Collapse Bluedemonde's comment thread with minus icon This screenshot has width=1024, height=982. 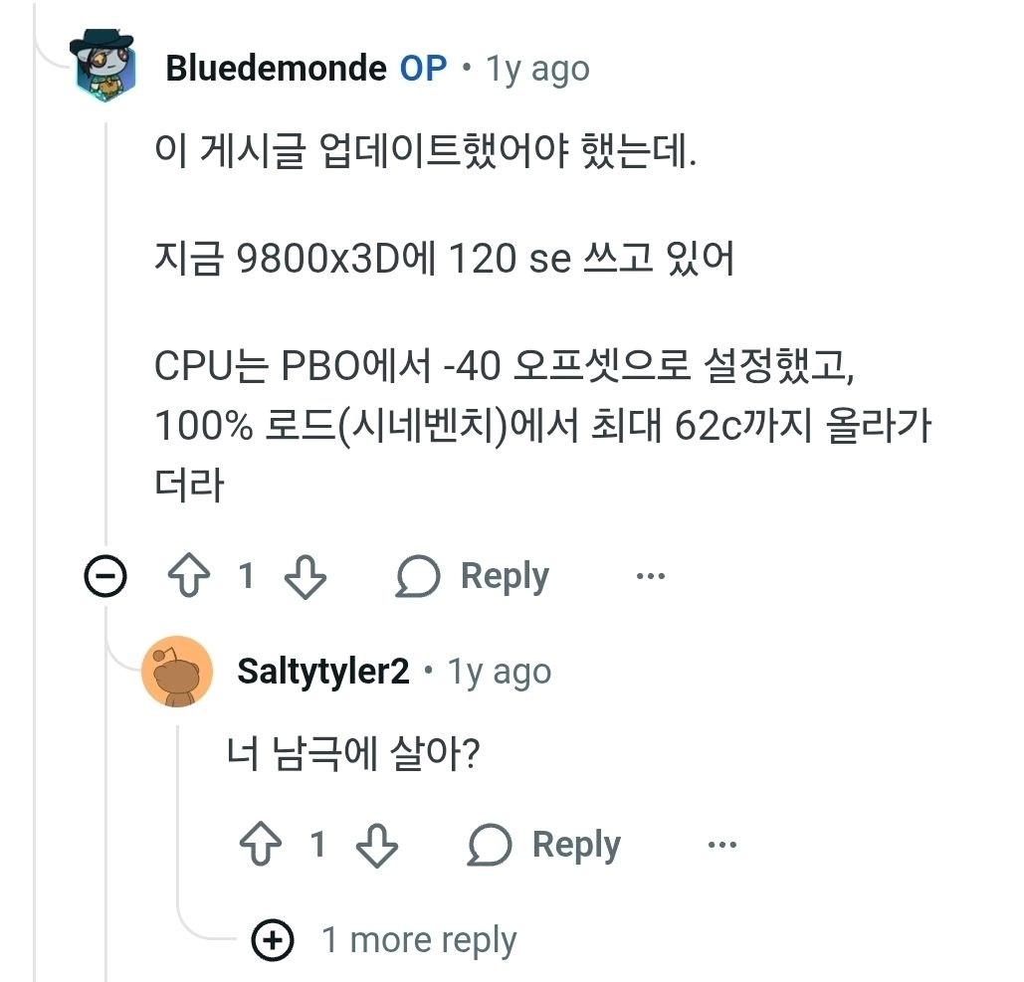pos(105,576)
